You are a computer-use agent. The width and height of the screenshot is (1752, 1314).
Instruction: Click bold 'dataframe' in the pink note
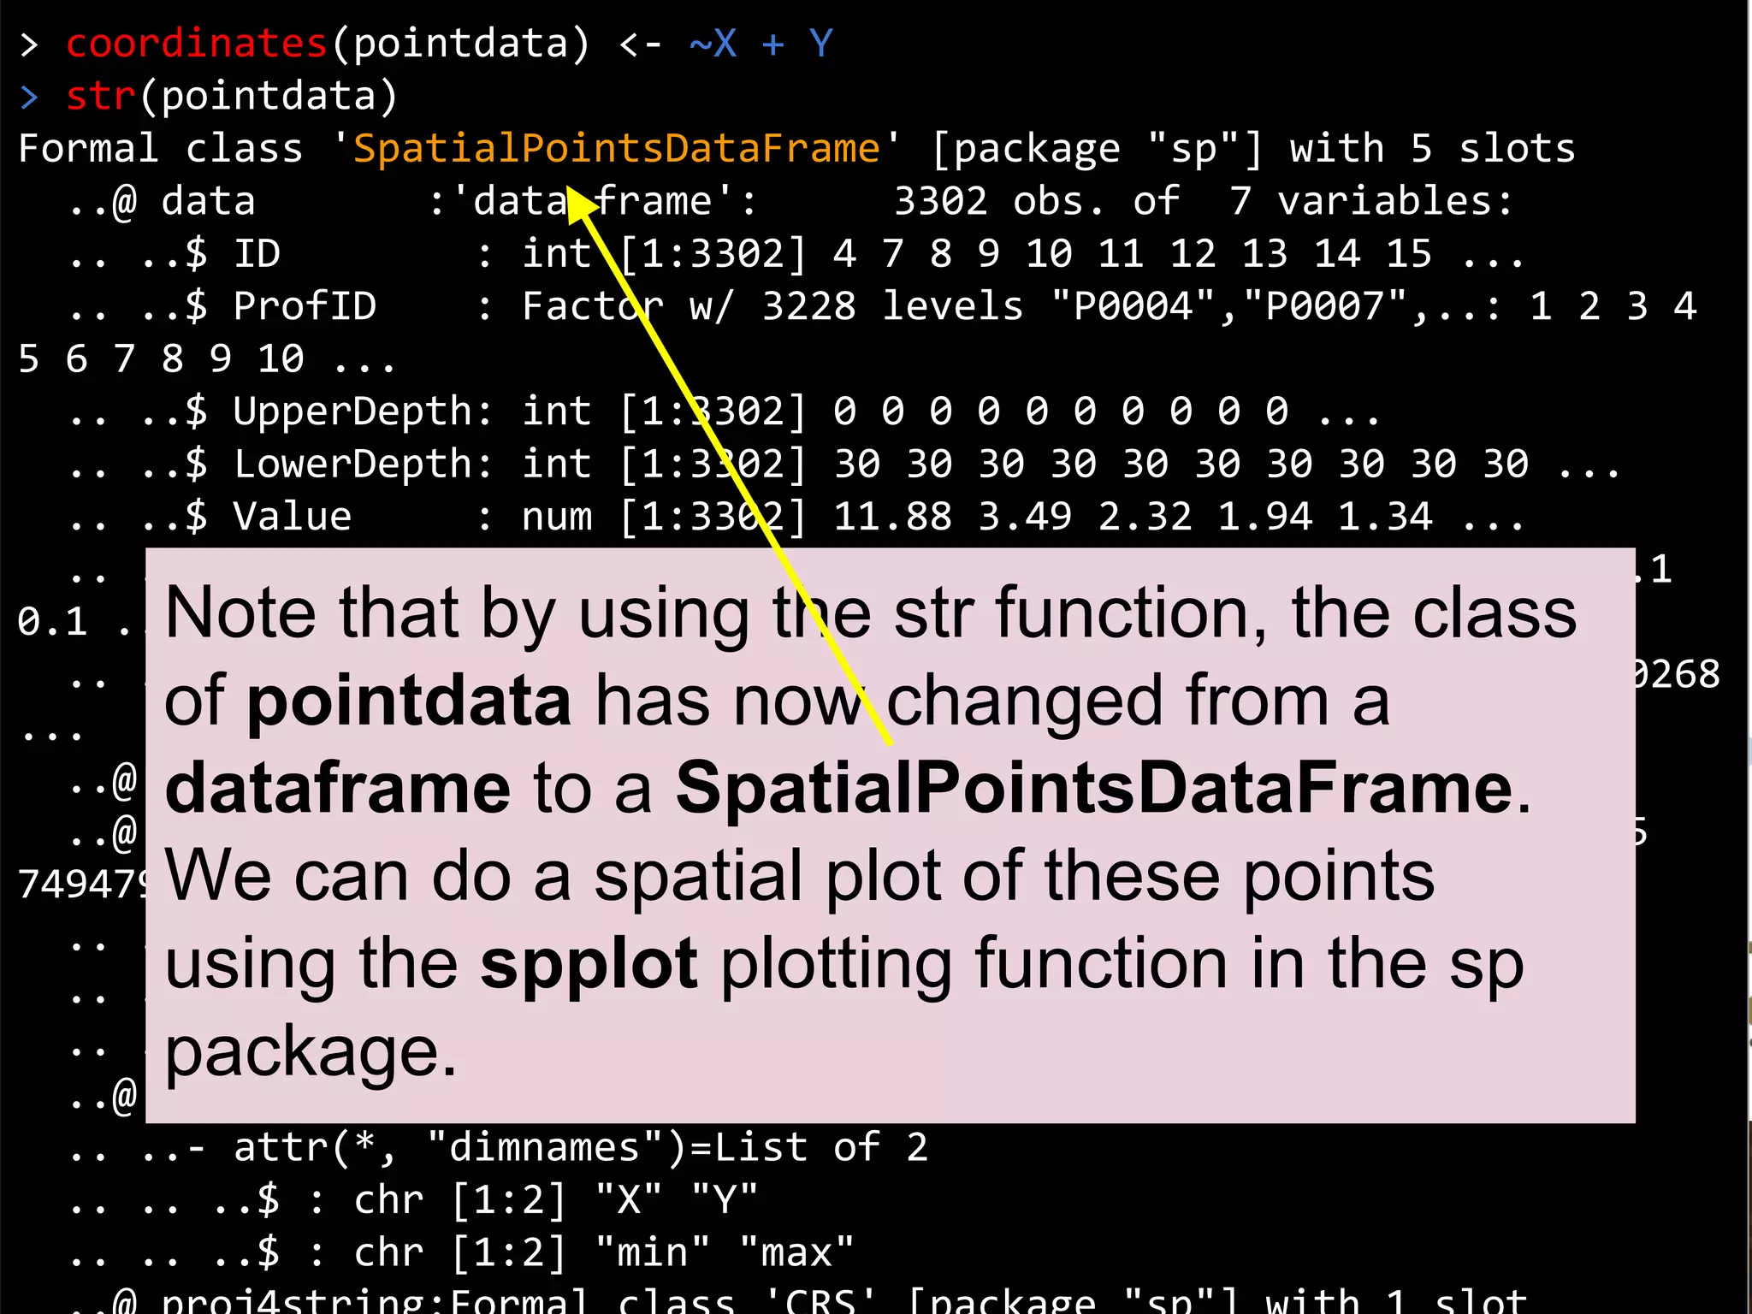pyautogui.click(x=338, y=788)
